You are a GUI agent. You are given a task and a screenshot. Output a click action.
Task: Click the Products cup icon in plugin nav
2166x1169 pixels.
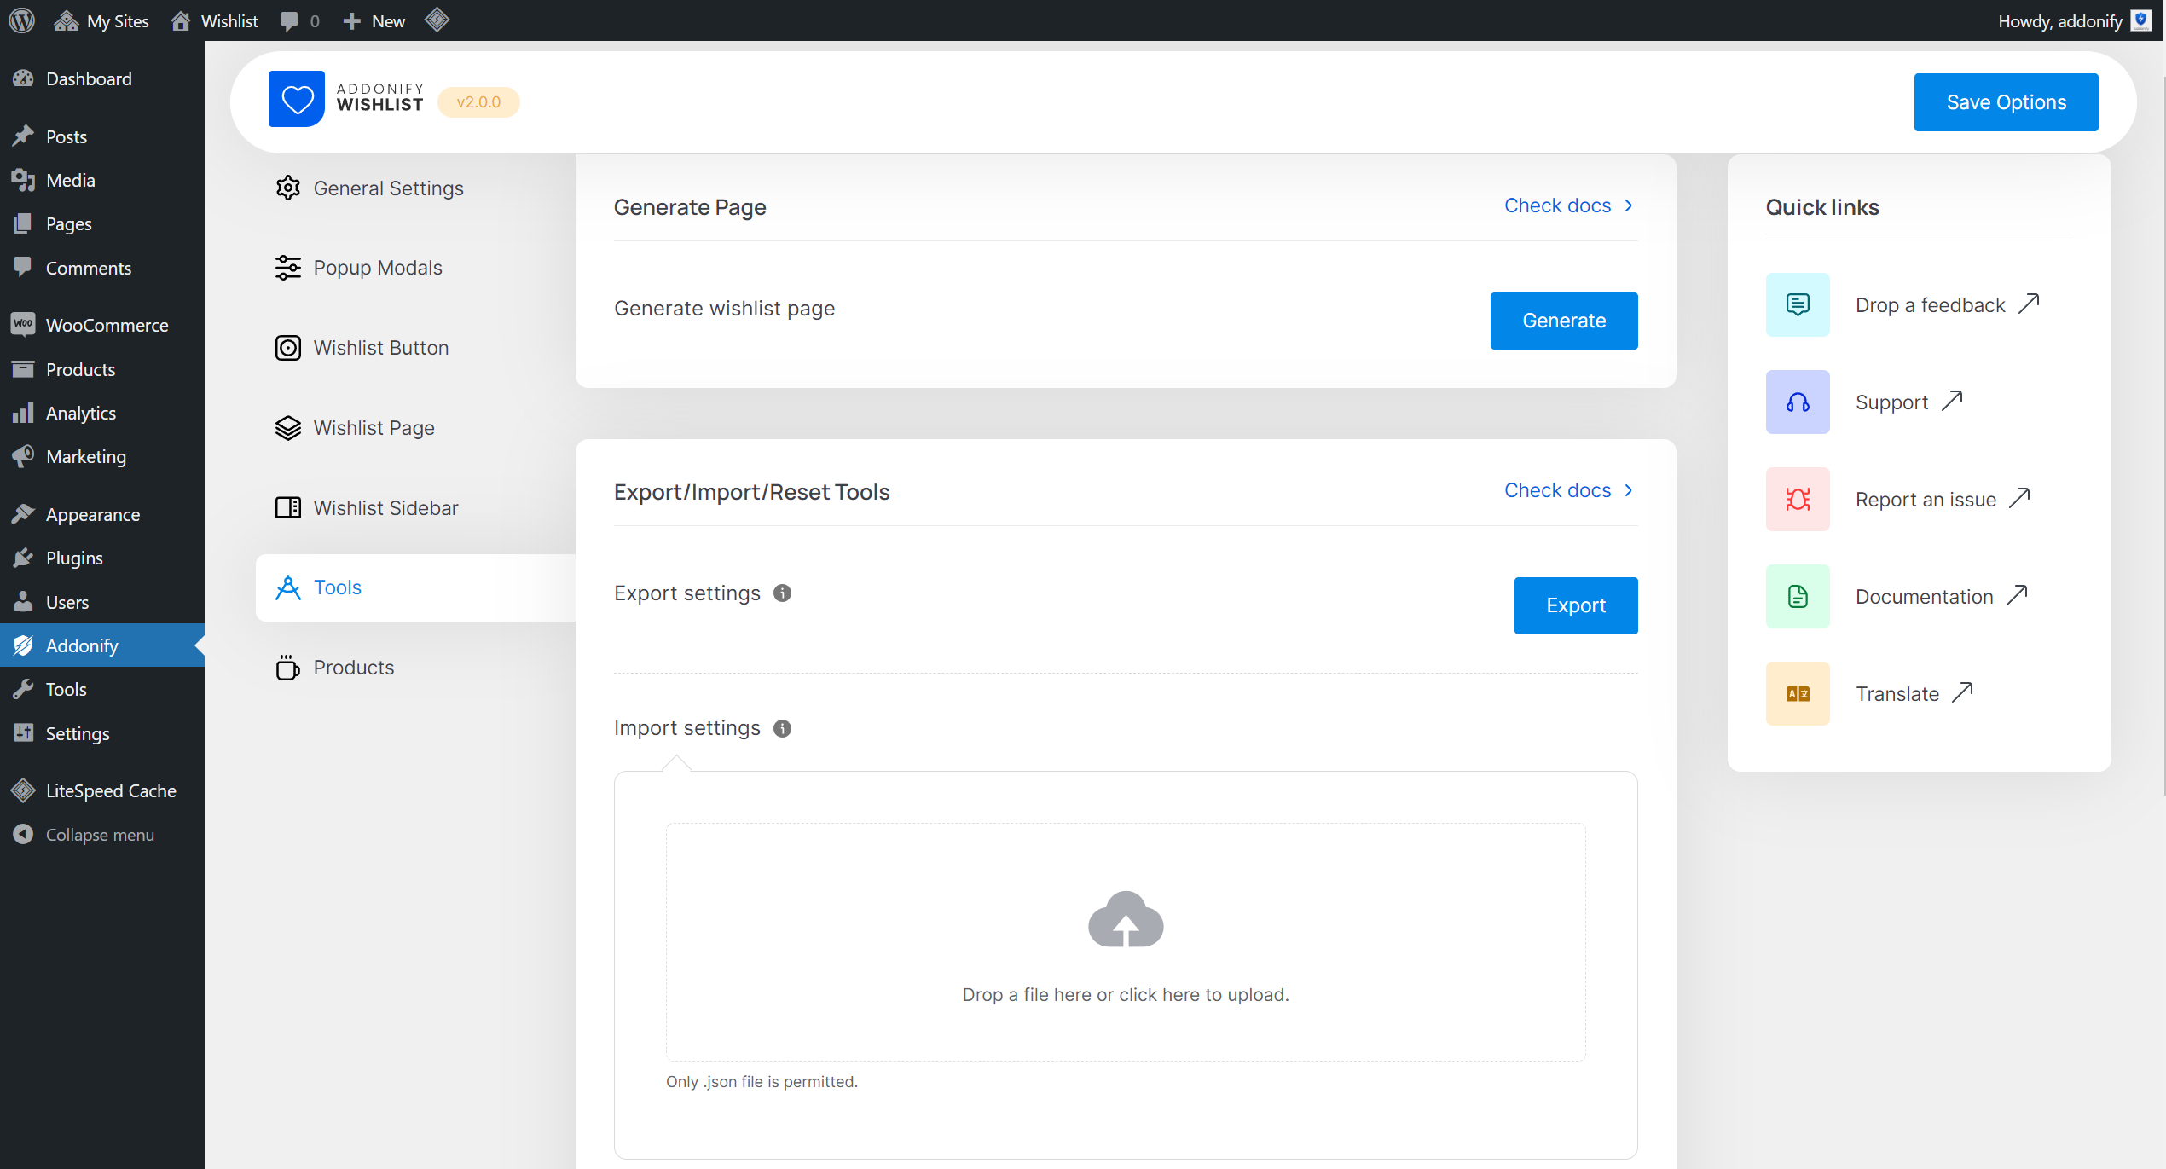coord(288,668)
